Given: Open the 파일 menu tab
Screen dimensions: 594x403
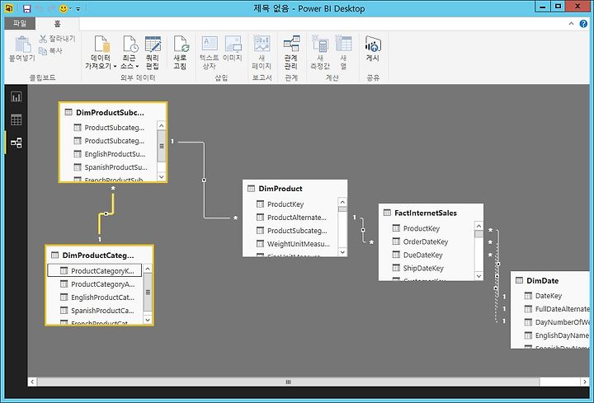Looking at the screenshot, I should pyautogui.click(x=20, y=23).
